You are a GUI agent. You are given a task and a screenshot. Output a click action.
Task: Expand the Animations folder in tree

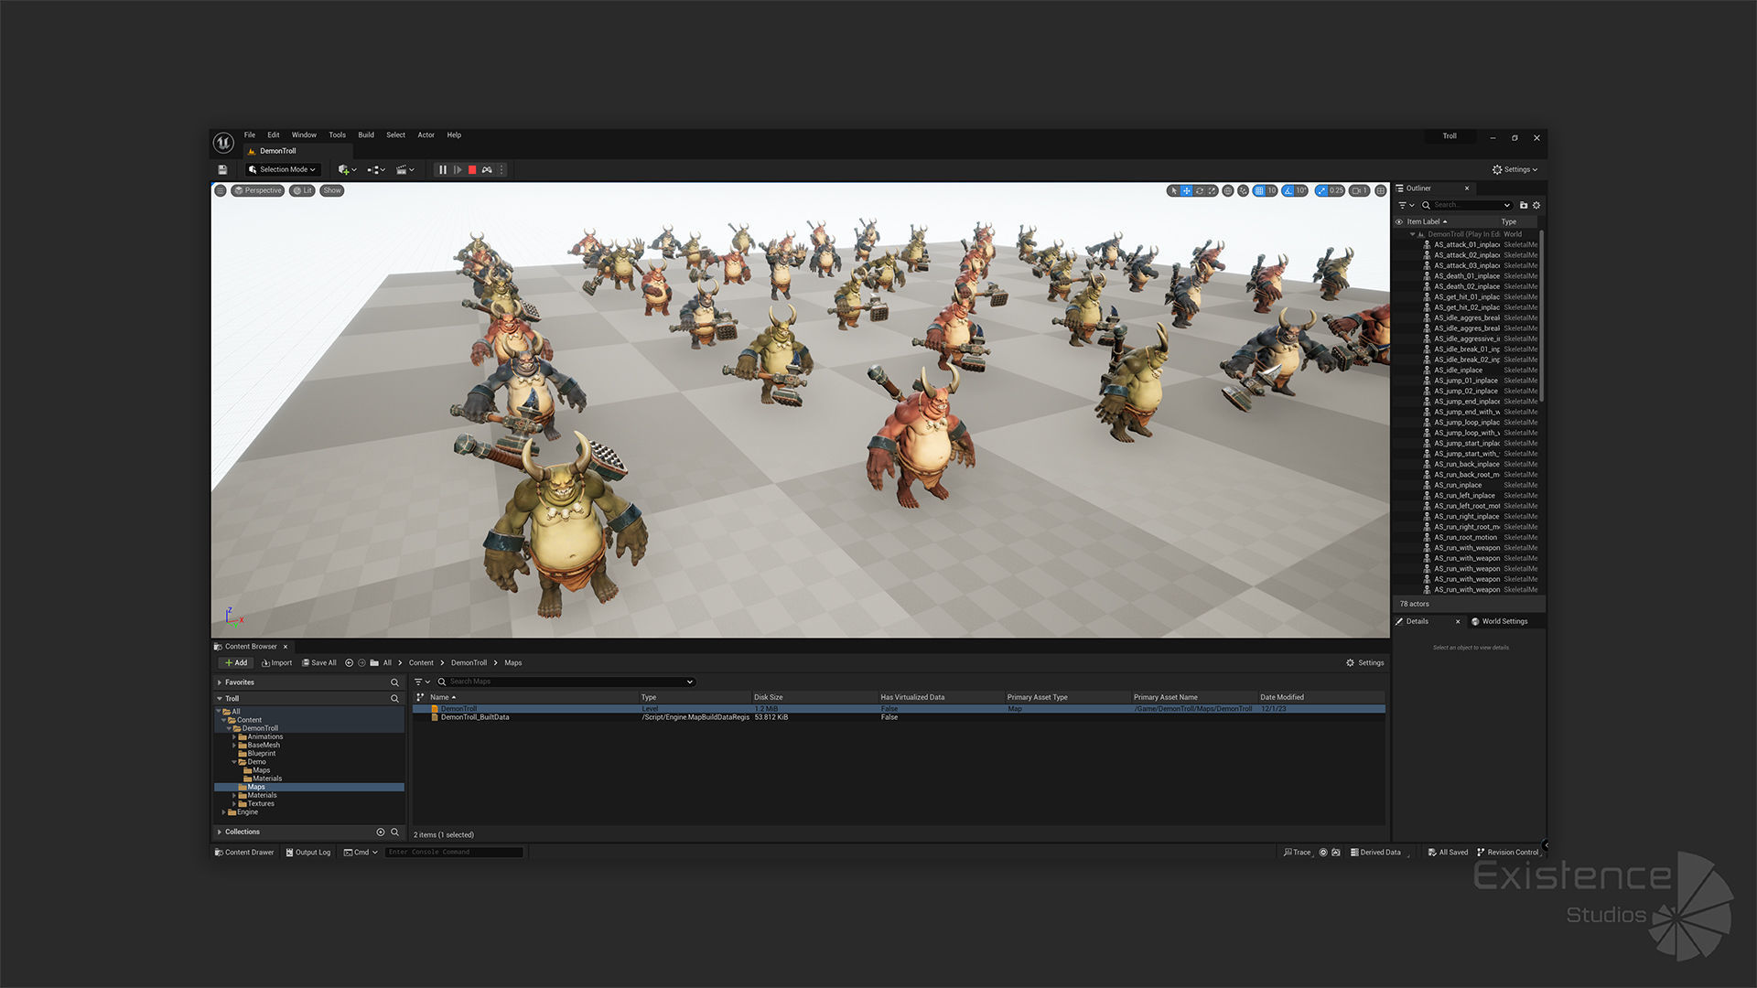234,736
